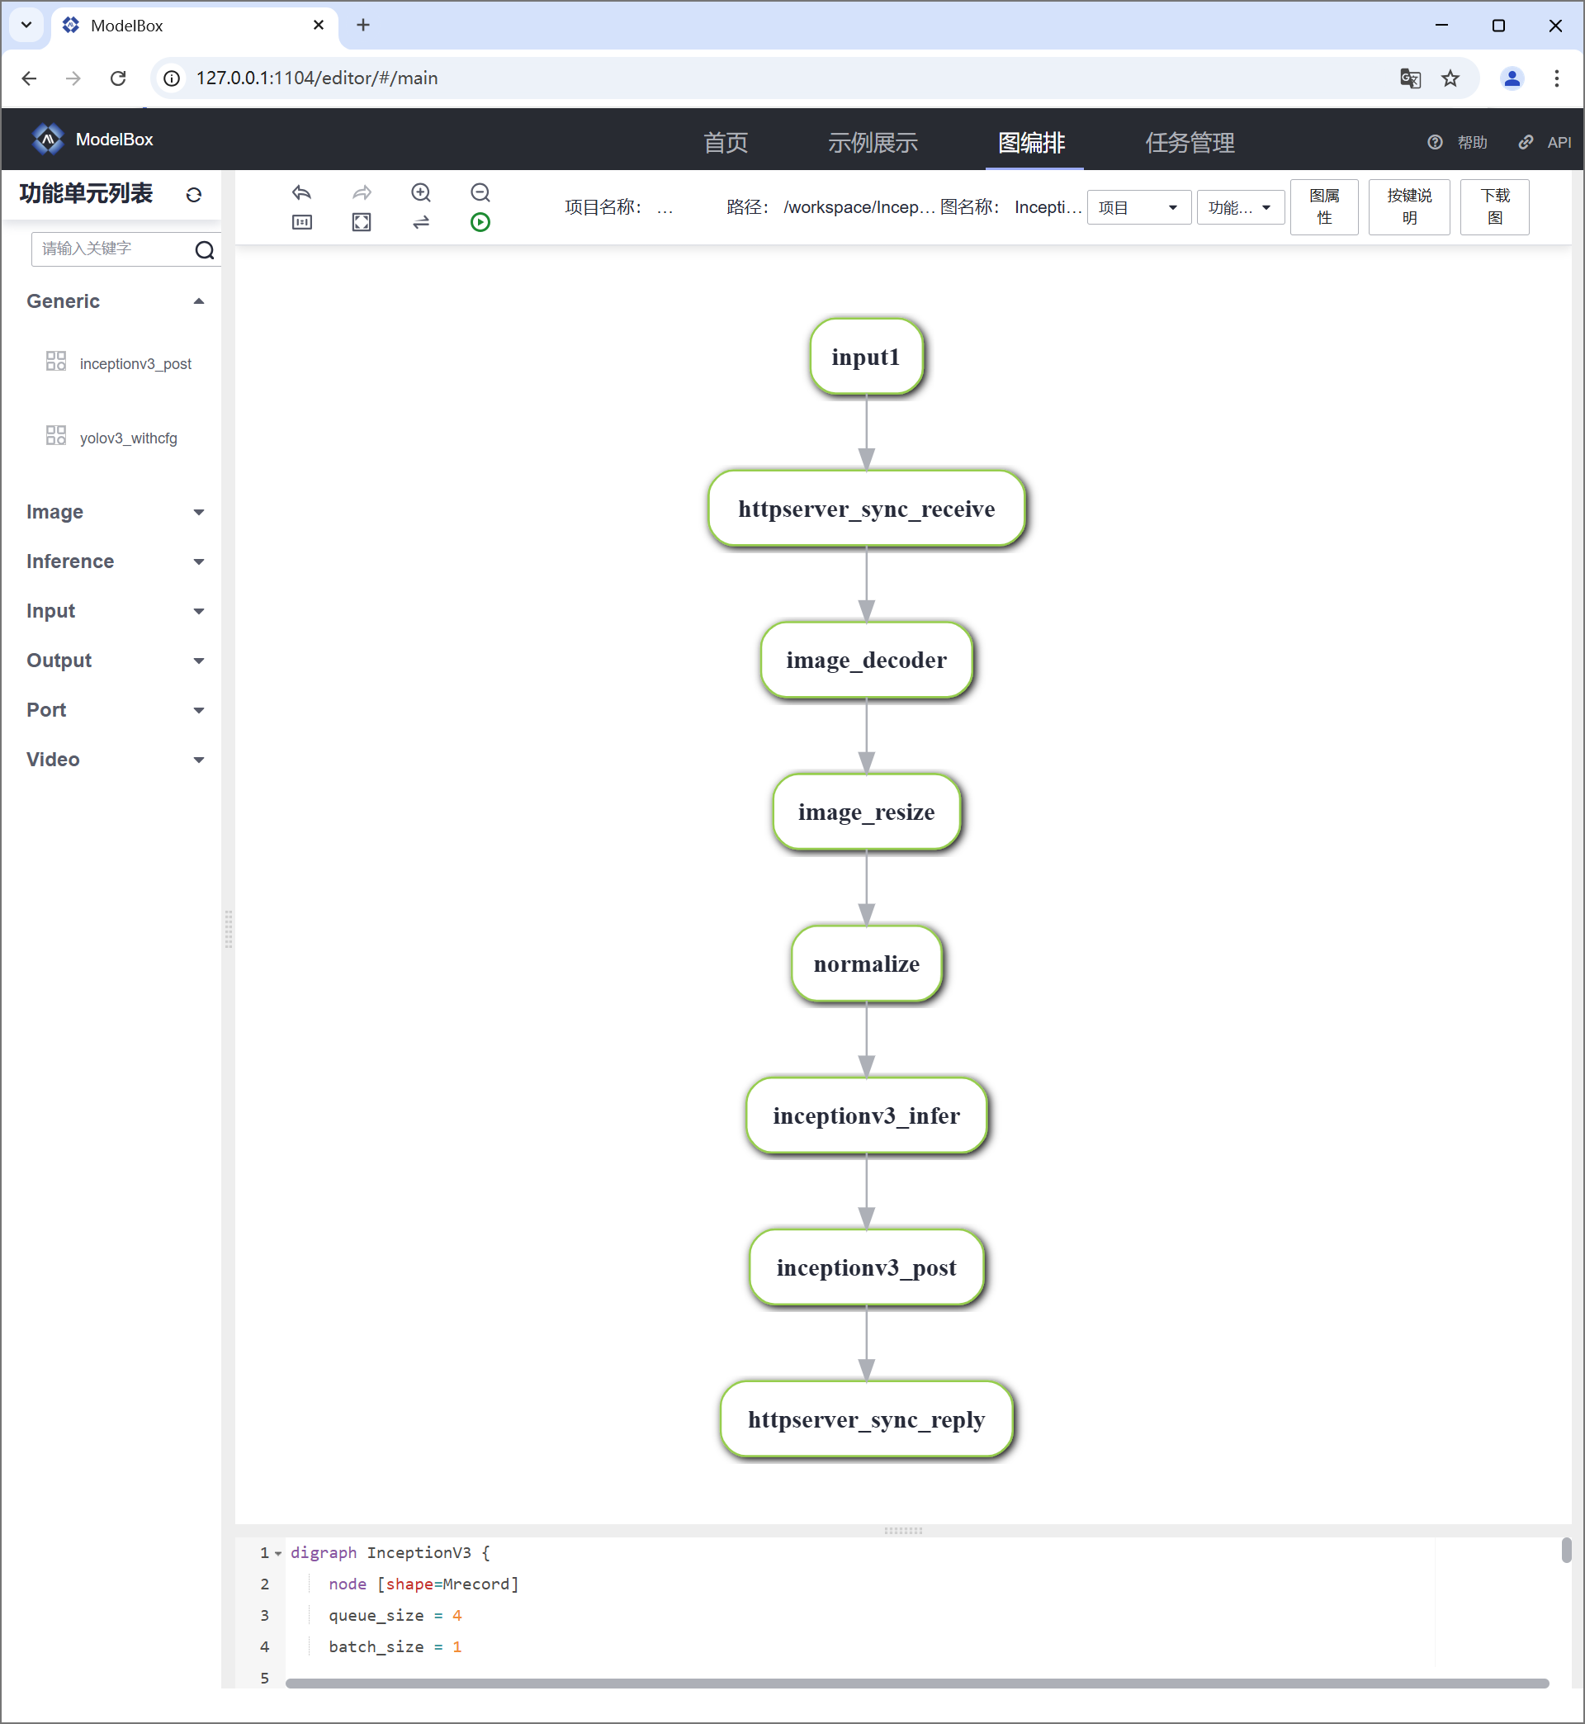This screenshot has width=1585, height=1724.
Task: Refresh the function unit list
Action: (194, 195)
